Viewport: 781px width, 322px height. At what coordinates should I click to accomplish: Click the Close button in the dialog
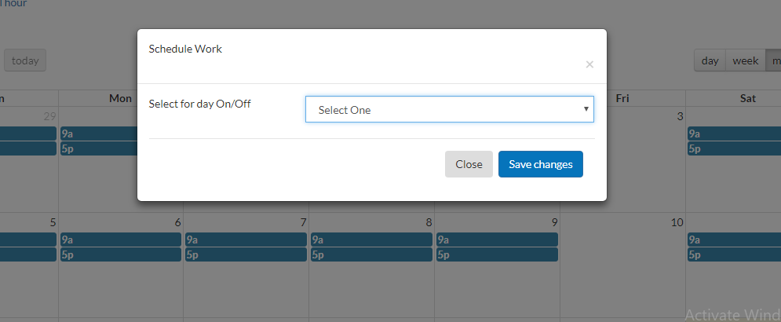[469, 164]
